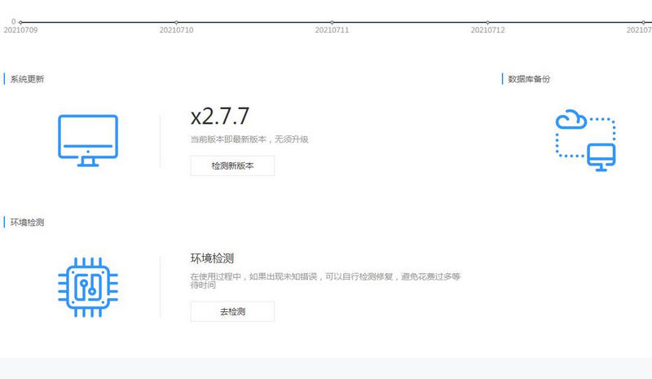
Task: Click the x2.7.7 version number
Action: (219, 117)
